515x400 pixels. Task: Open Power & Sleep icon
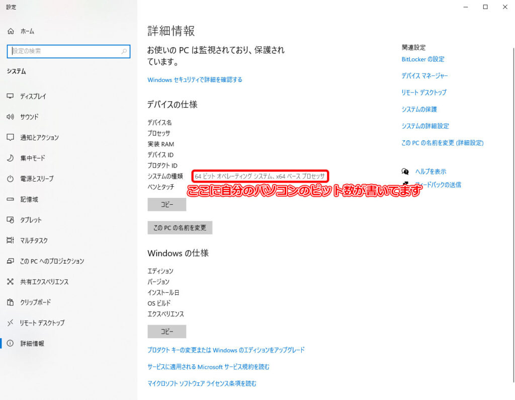tap(11, 179)
